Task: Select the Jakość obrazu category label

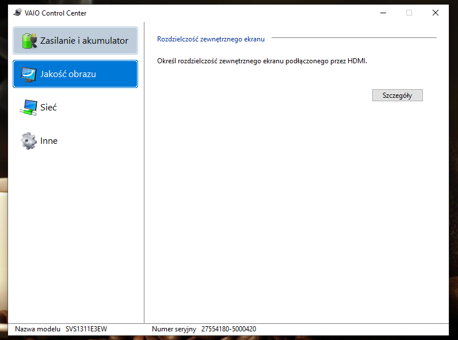Action: click(x=68, y=74)
